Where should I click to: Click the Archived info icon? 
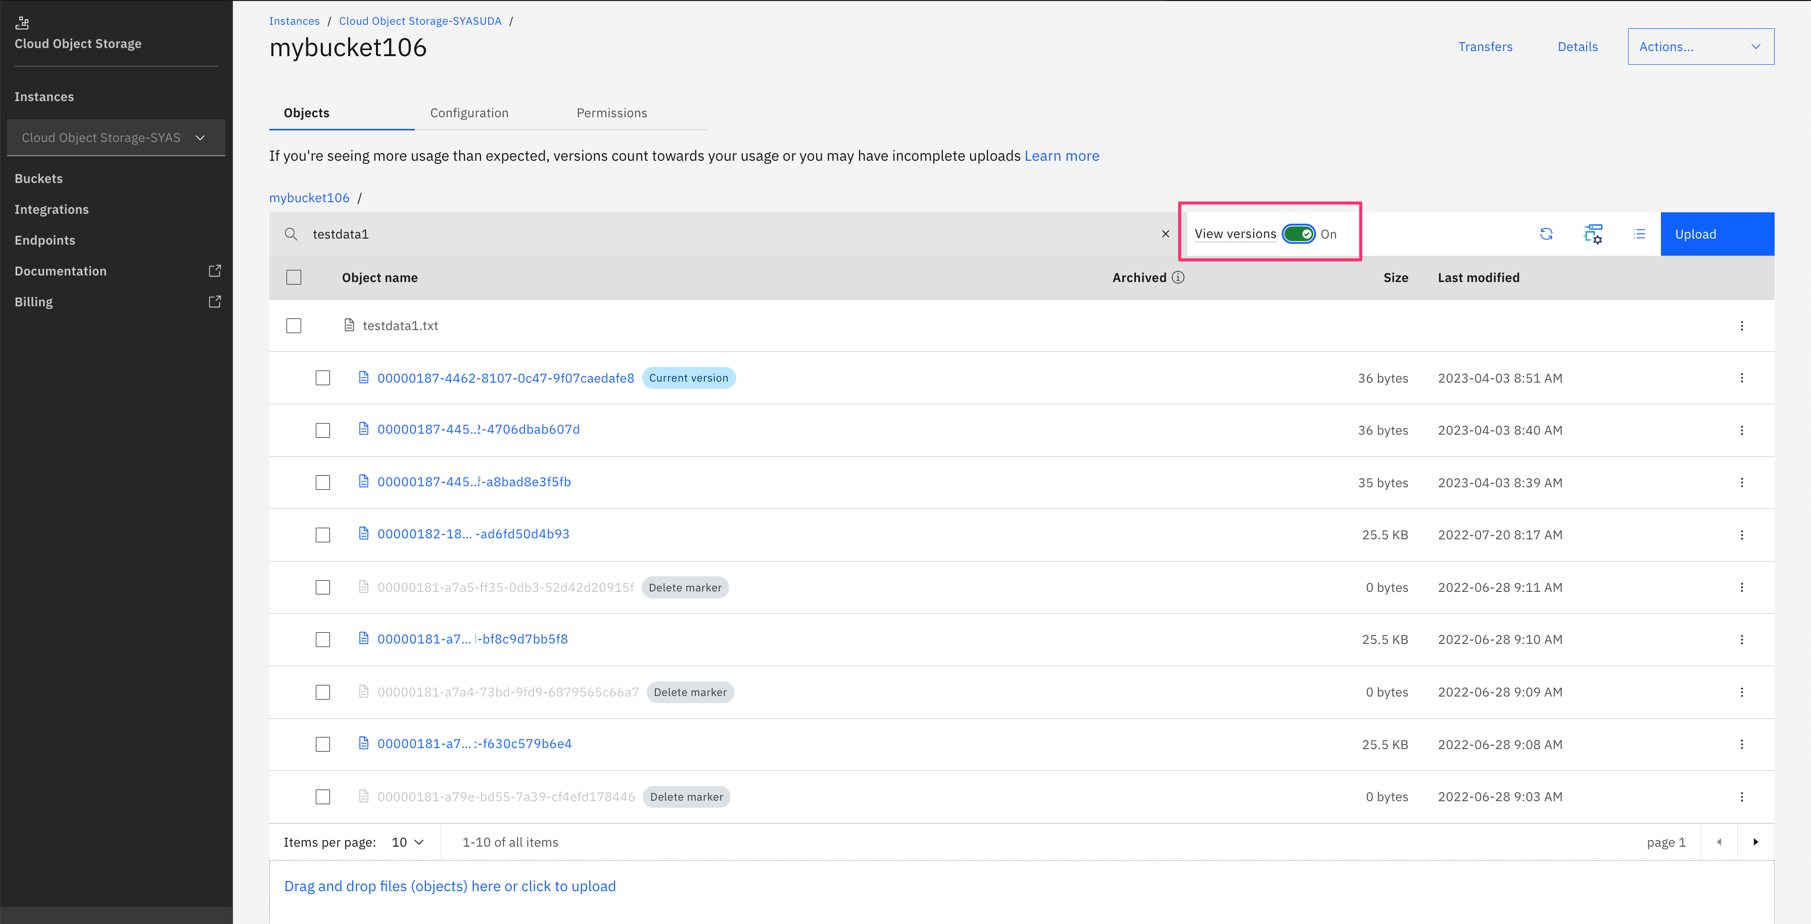point(1178,278)
